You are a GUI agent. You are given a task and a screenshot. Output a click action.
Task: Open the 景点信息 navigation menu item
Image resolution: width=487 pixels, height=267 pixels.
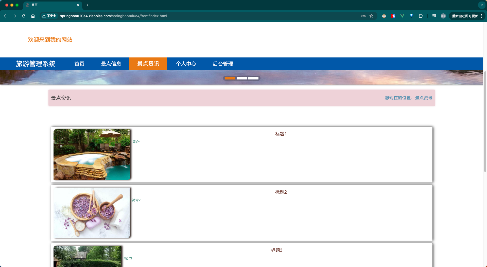coord(111,64)
